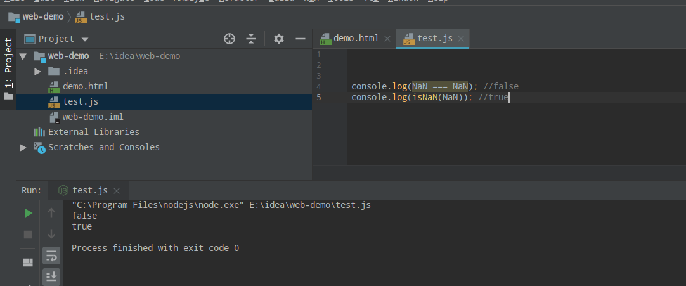Screen dimensions: 686x286
Task: Click the true output line in console
Action: (x=82, y=226)
